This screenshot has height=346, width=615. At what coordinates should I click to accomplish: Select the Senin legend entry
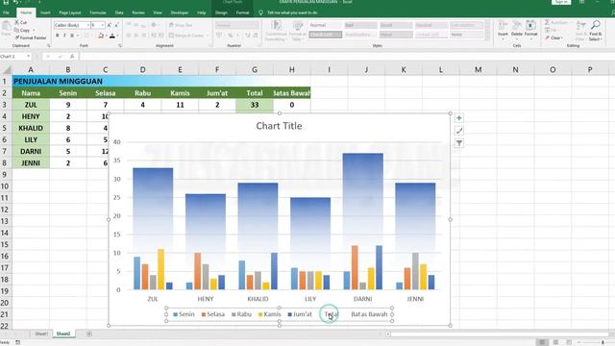point(184,314)
